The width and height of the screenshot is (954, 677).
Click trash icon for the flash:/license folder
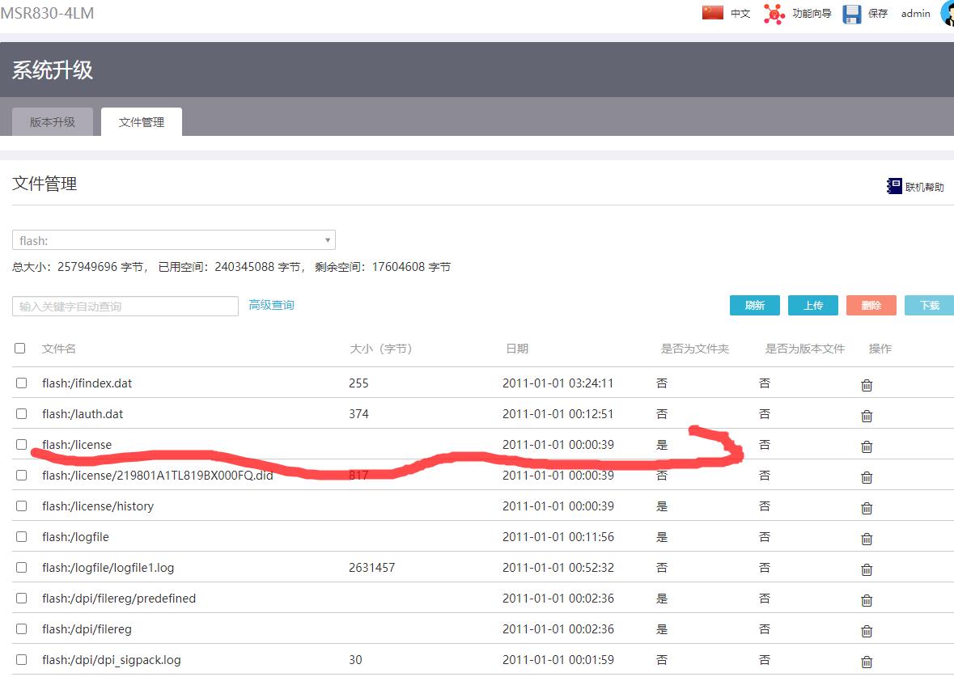point(867,446)
